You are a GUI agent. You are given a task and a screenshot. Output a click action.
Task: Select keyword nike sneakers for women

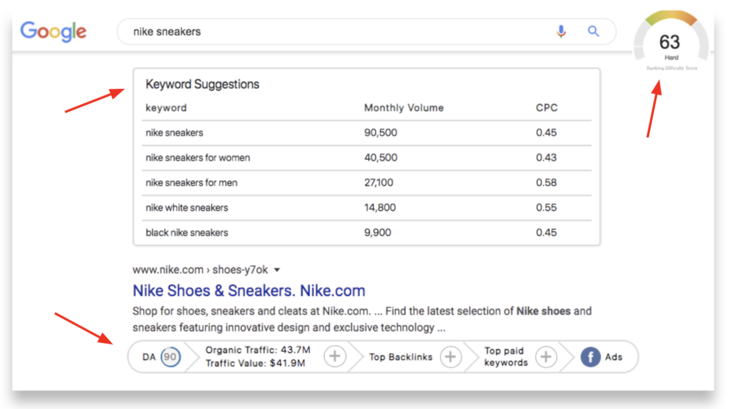coord(198,158)
